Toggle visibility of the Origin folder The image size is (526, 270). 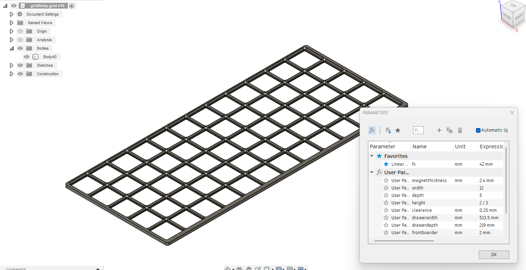coord(20,31)
